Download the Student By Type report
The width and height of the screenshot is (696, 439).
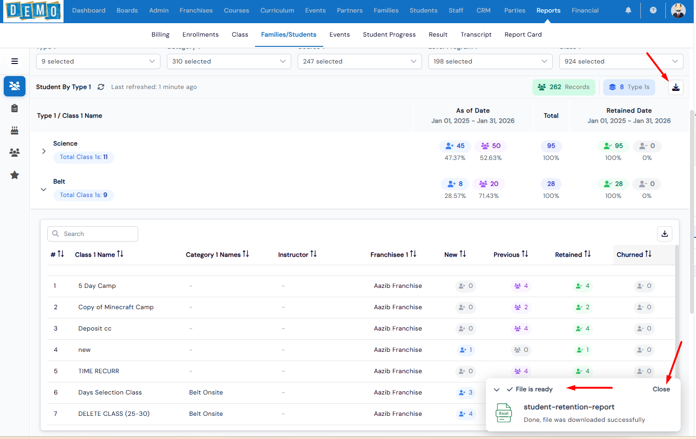pyautogui.click(x=676, y=87)
